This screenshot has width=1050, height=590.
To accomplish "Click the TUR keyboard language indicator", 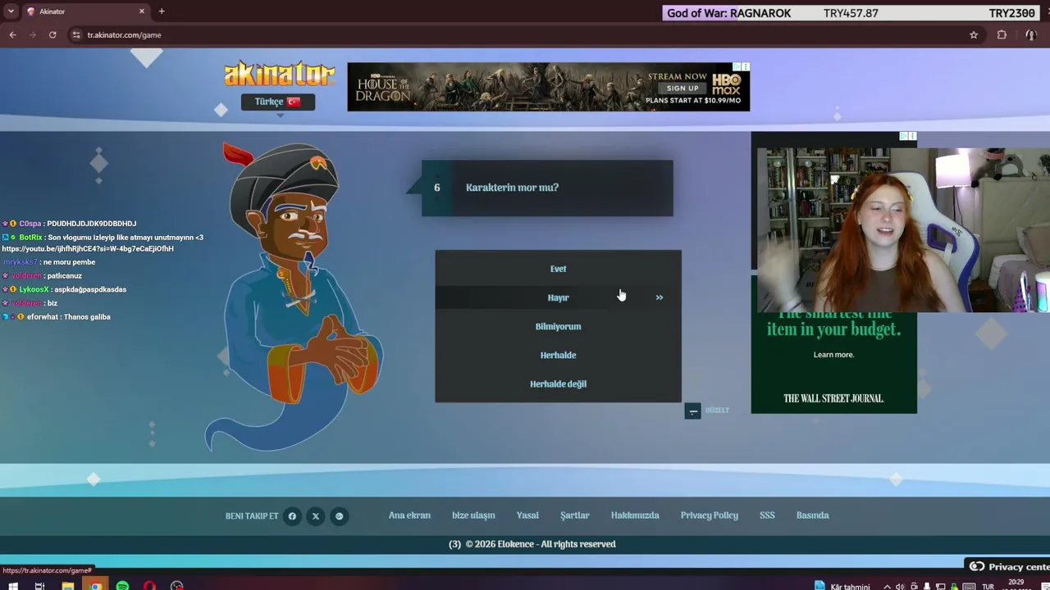I will tap(988, 587).
